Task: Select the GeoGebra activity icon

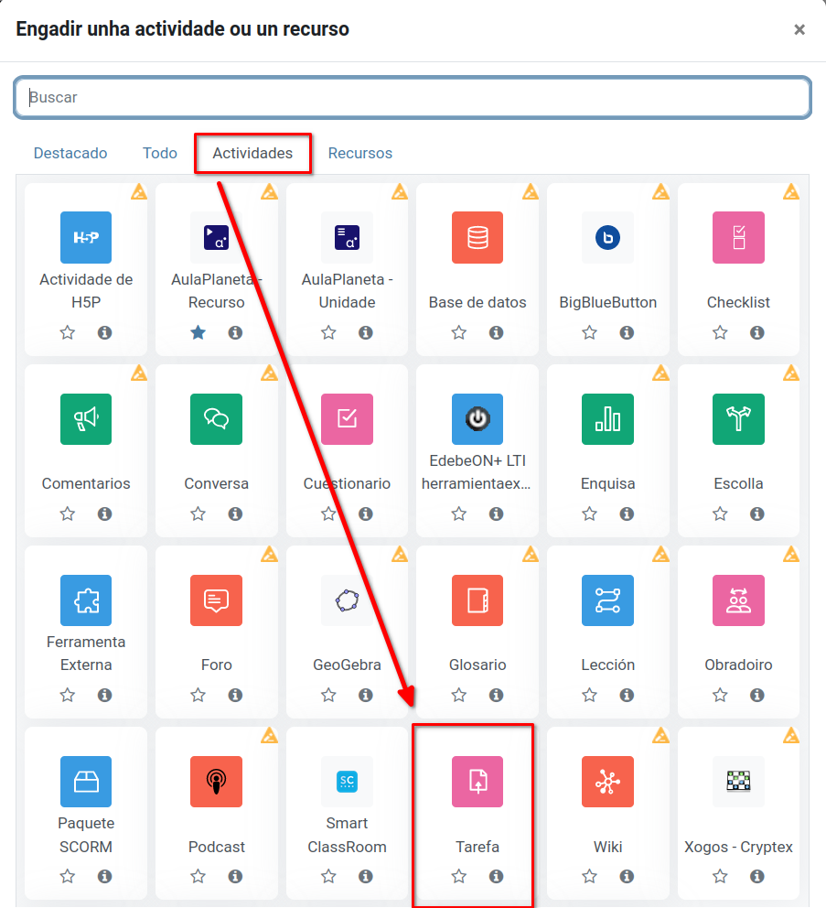Action: 347,600
